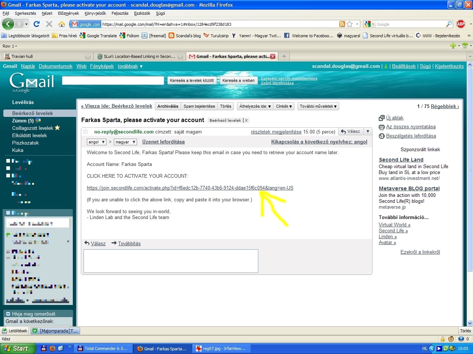The width and height of the screenshot is (473, 354).
Task: Open the Google Translate bookmark
Action: tap(98, 36)
